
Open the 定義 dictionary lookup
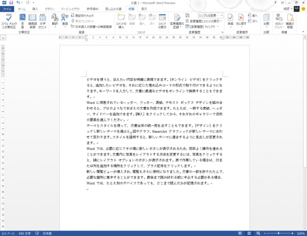tap(23, 21)
